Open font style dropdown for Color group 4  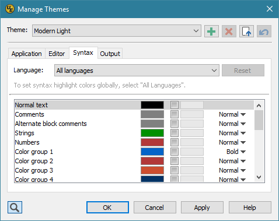point(232,179)
